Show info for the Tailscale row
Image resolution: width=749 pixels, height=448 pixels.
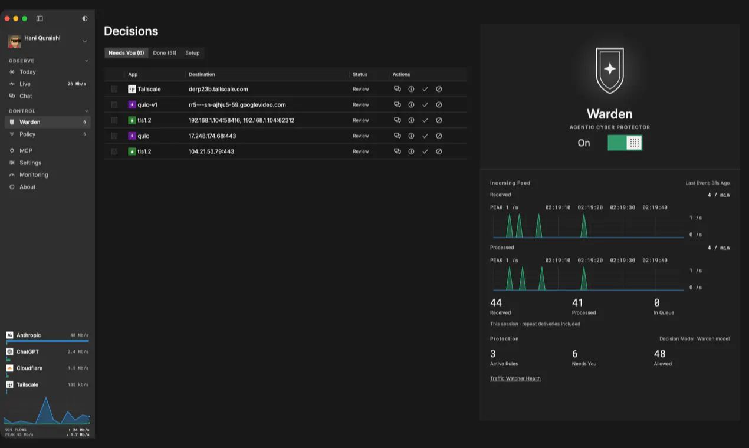click(x=411, y=89)
